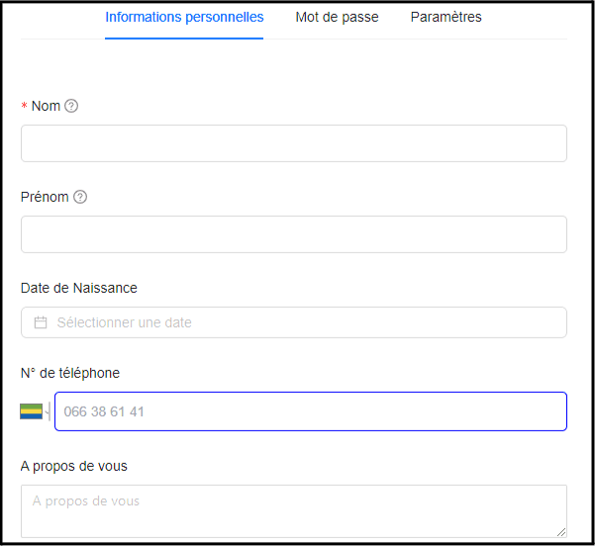This screenshot has height=547, width=595.
Task: Click the phone number input field
Action: pos(311,411)
